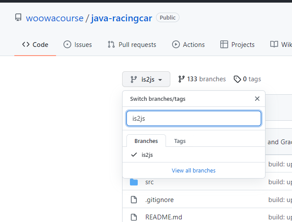Open the Issues tab
This screenshot has height=222, width=292.
pyautogui.click(x=78, y=45)
